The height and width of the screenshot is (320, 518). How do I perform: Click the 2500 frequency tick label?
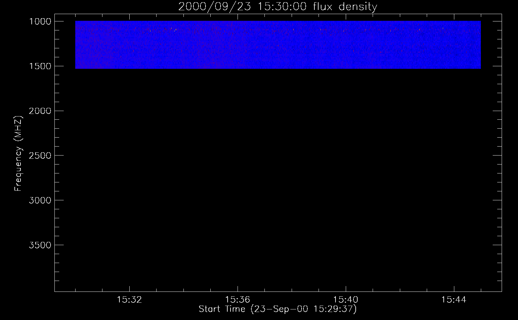pyautogui.click(x=40, y=156)
